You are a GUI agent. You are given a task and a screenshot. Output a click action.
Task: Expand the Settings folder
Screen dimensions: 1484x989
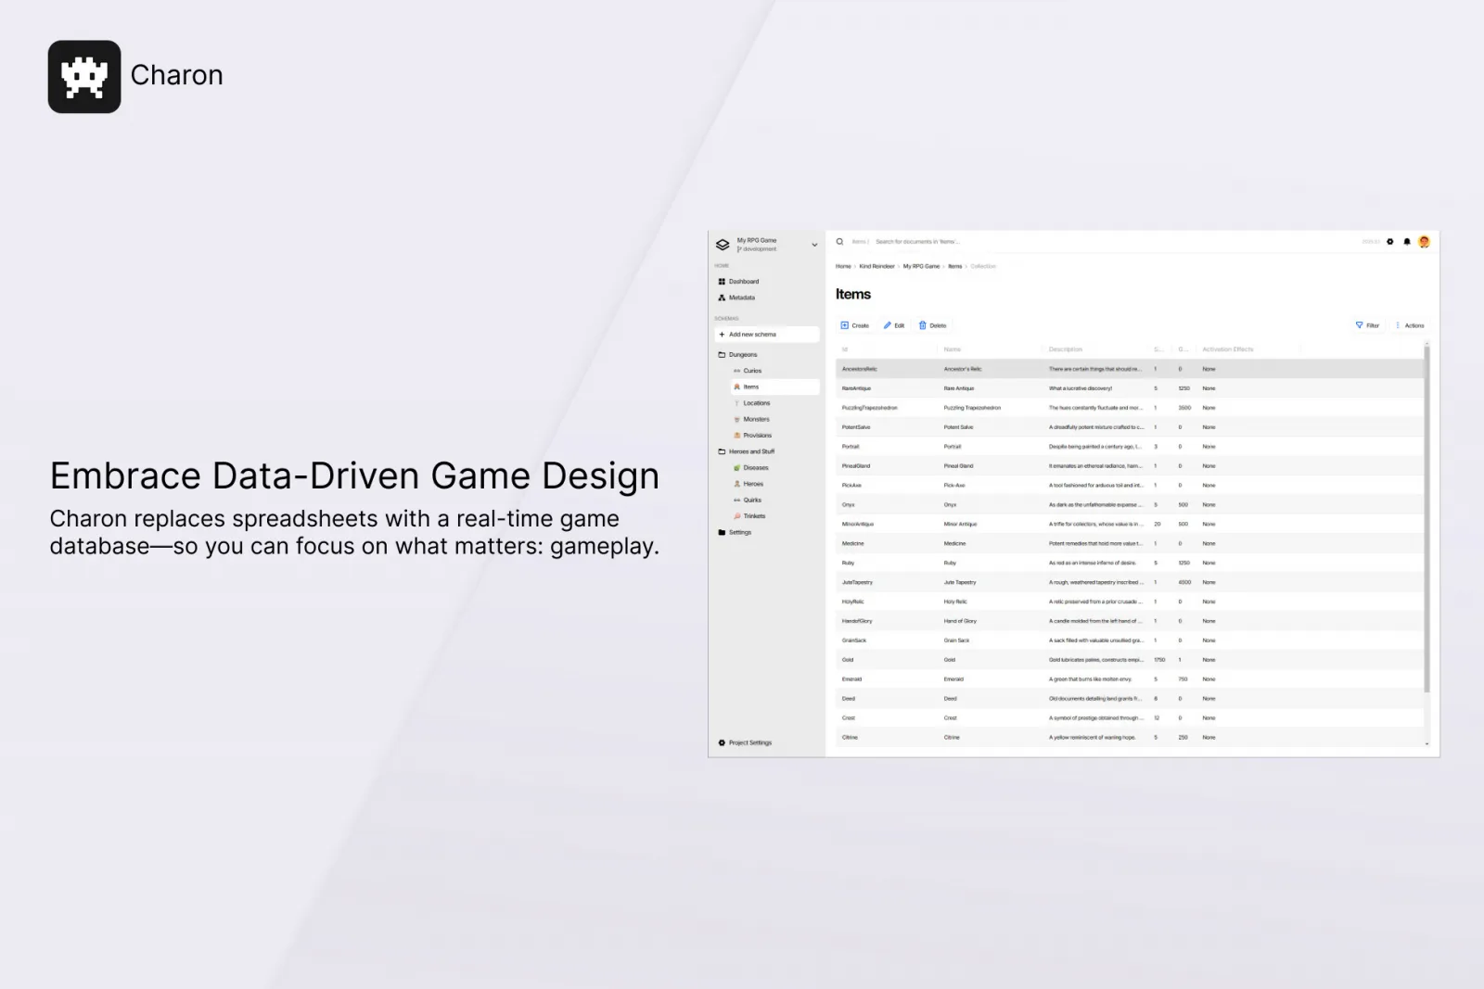(722, 532)
